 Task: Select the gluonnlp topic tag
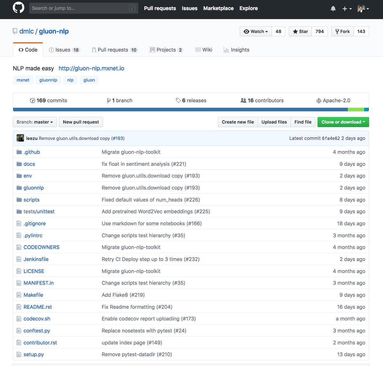48,80
